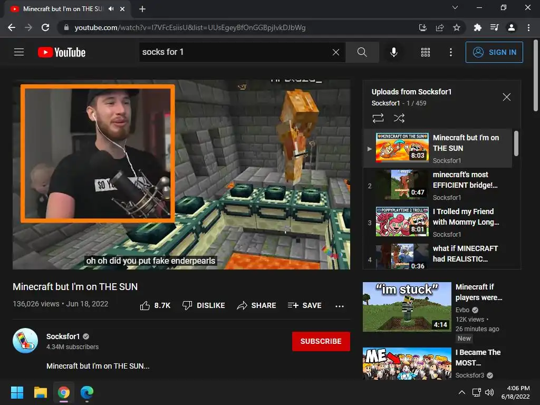Open the tab search dropdown chevron
The width and height of the screenshot is (540, 405).
point(455,7)
